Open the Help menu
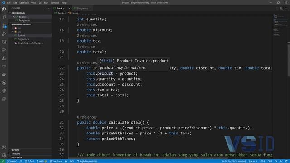290x163 pixels. coord(64,3)
